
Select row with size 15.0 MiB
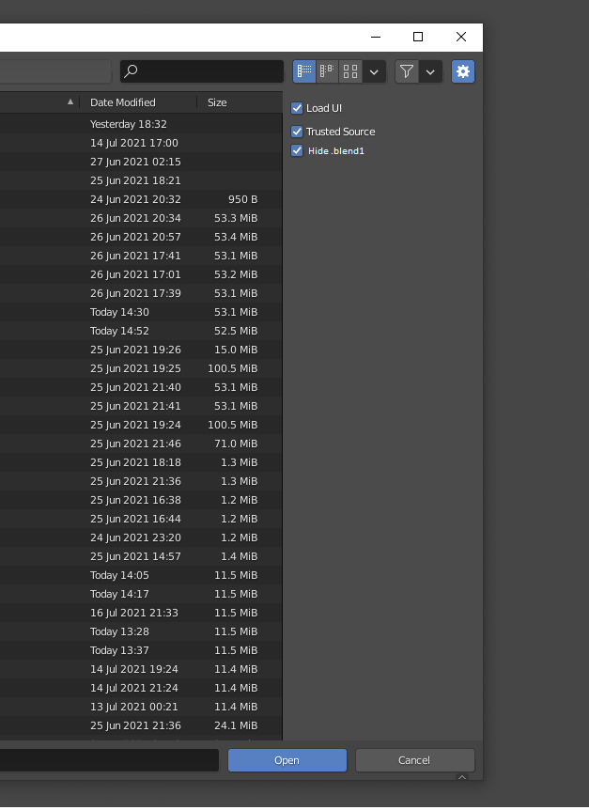(141, 350)
